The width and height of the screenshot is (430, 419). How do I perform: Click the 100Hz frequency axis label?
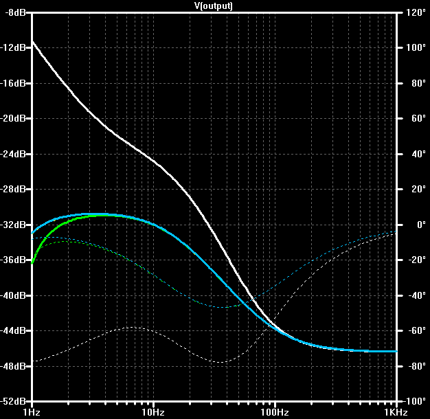(275, 412)
